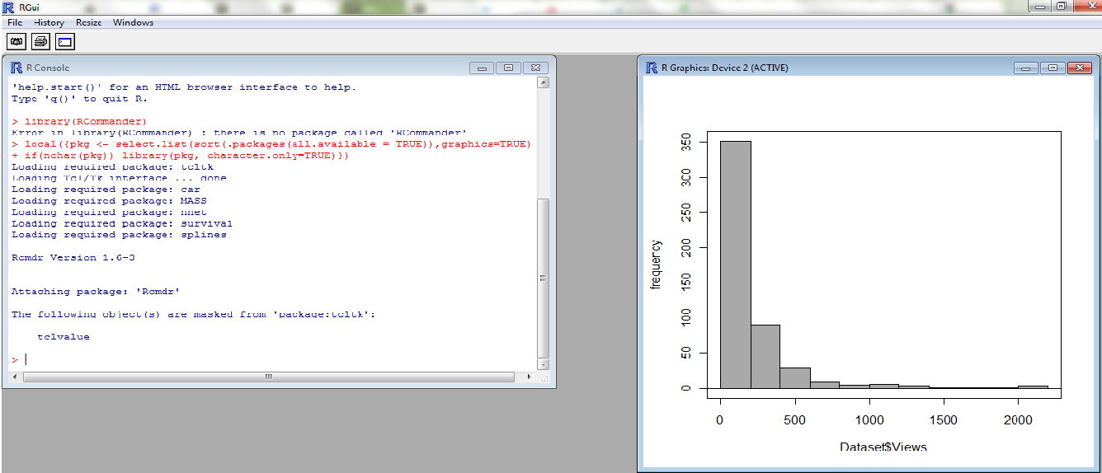Image resolution: width=1102 pixels, height=473 pixels.
Task: Click the console vertical scrollbar down arrow
Action: pyautogui.click(x=542, y=363)
